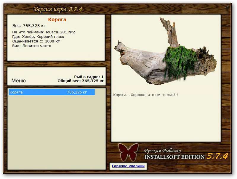
Task: Click the empty area of the catch list
Action: point(57,132)
